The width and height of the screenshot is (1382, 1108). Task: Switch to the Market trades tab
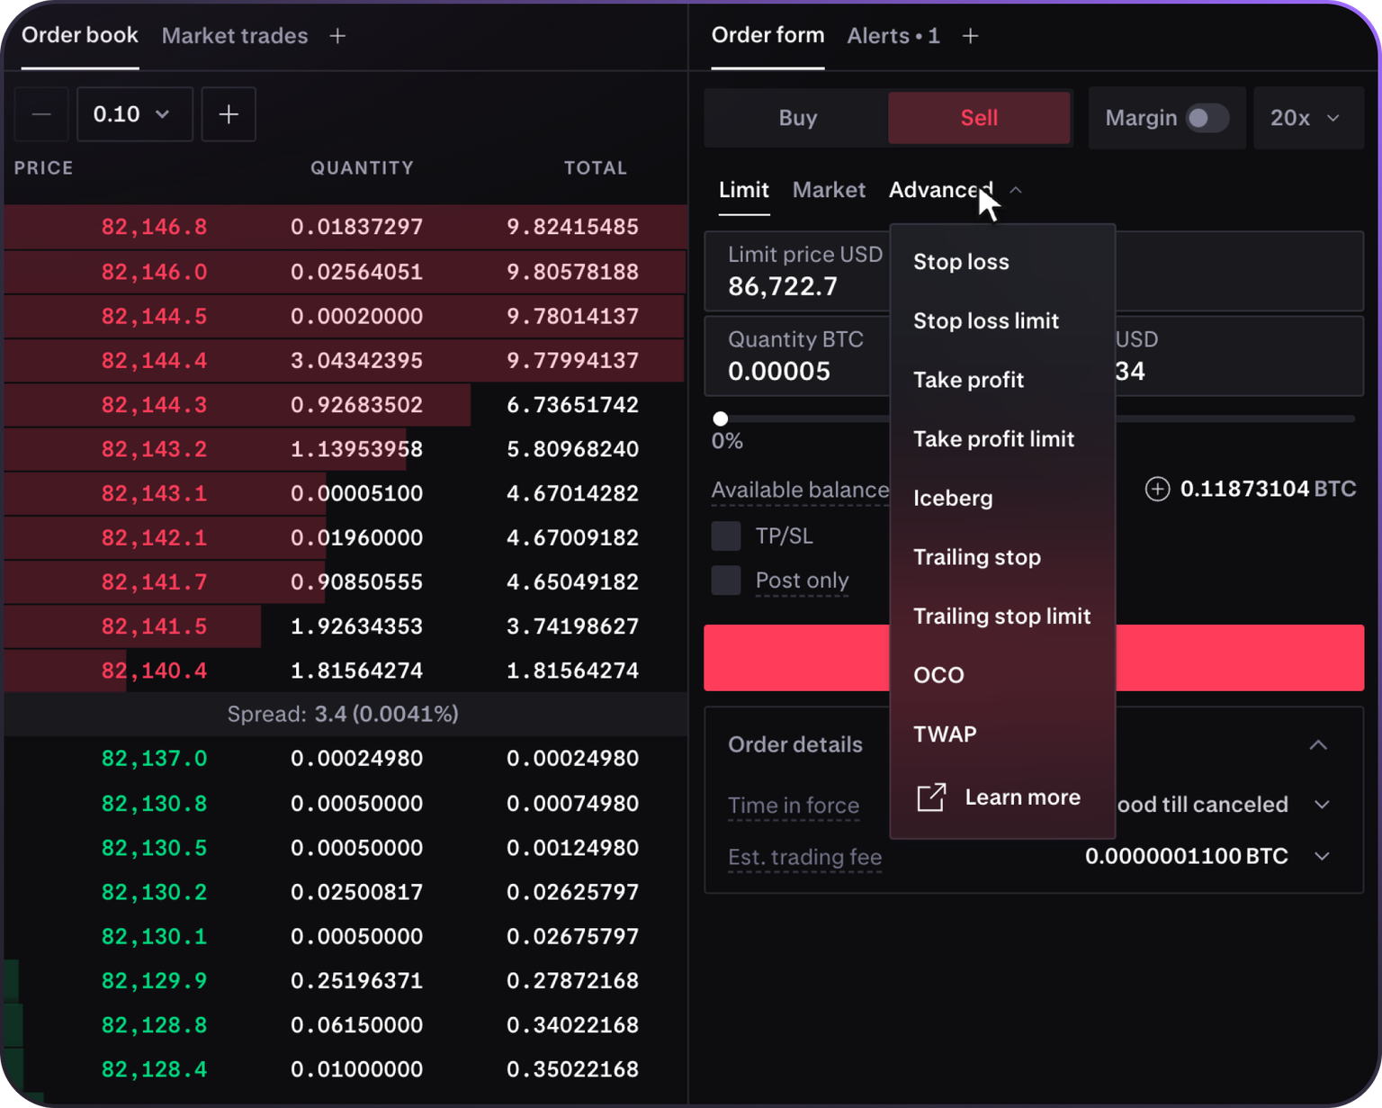pos(235,36)
